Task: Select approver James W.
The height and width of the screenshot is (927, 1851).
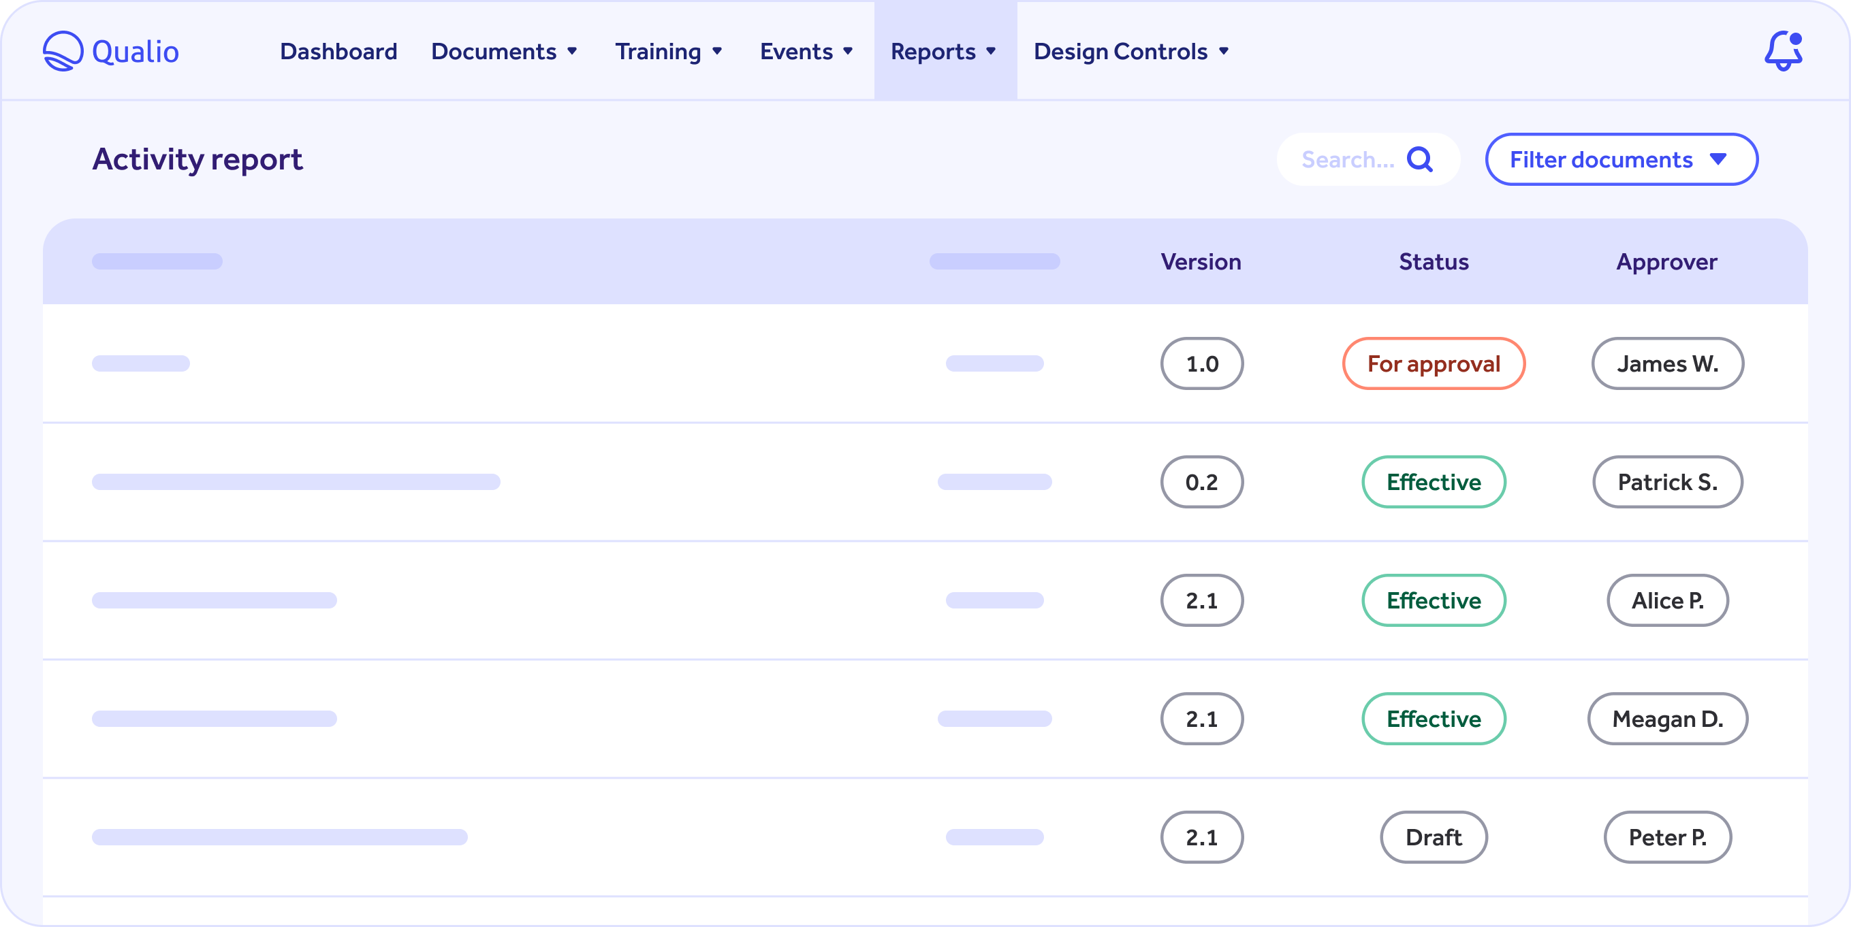Action: coord(1667,363)
